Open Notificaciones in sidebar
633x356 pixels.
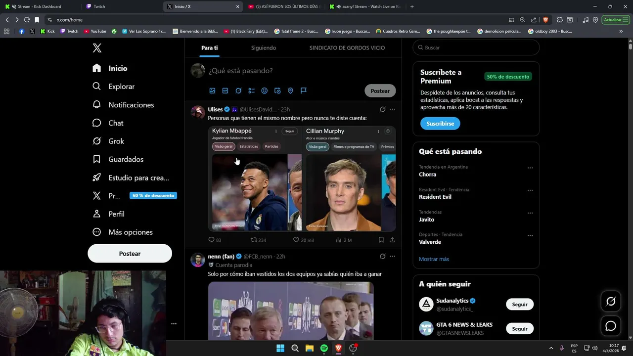[x=123, y=105]
